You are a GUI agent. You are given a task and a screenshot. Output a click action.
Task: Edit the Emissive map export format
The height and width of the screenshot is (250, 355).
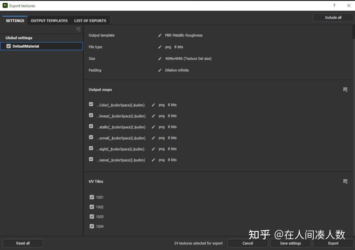tap(153, 160)
